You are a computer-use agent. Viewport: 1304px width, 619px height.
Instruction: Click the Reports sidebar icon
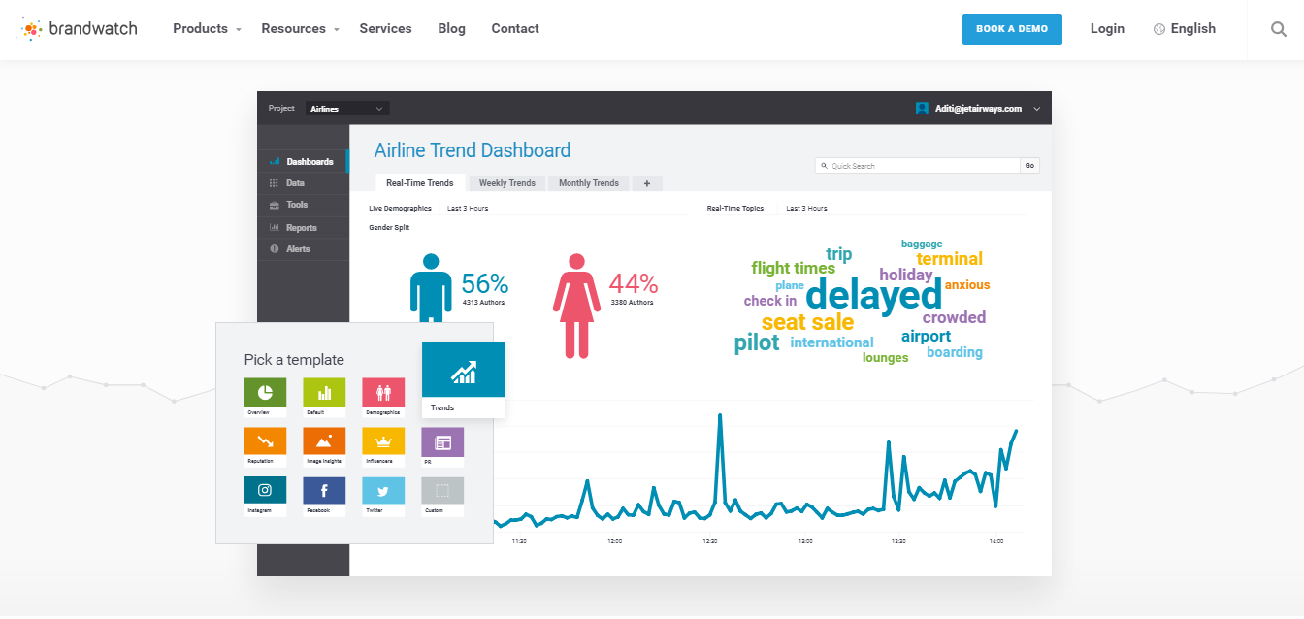[x=275, y=228]
